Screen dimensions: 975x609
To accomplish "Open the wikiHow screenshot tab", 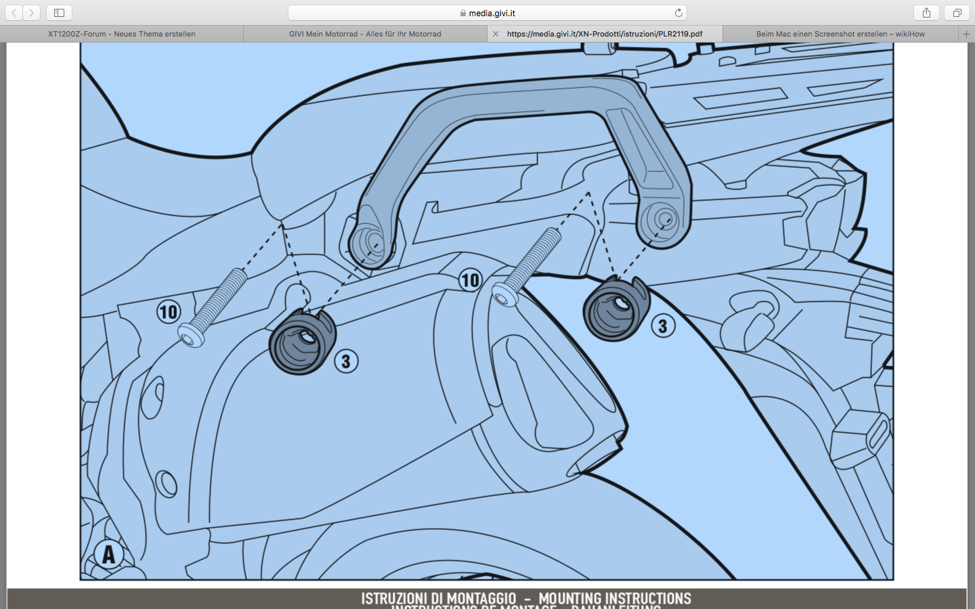I will pyautogui.click(x=840, y=34).
